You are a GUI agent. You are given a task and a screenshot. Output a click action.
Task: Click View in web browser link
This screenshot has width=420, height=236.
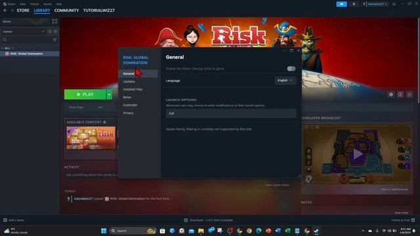point(394,189)
